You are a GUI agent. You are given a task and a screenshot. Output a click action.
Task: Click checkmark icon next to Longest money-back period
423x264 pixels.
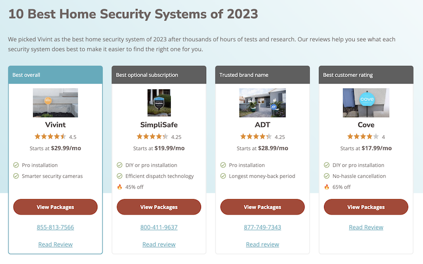coord(223,176)
